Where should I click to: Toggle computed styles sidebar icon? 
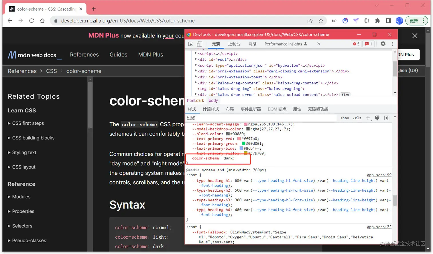(x=387, y=118)
